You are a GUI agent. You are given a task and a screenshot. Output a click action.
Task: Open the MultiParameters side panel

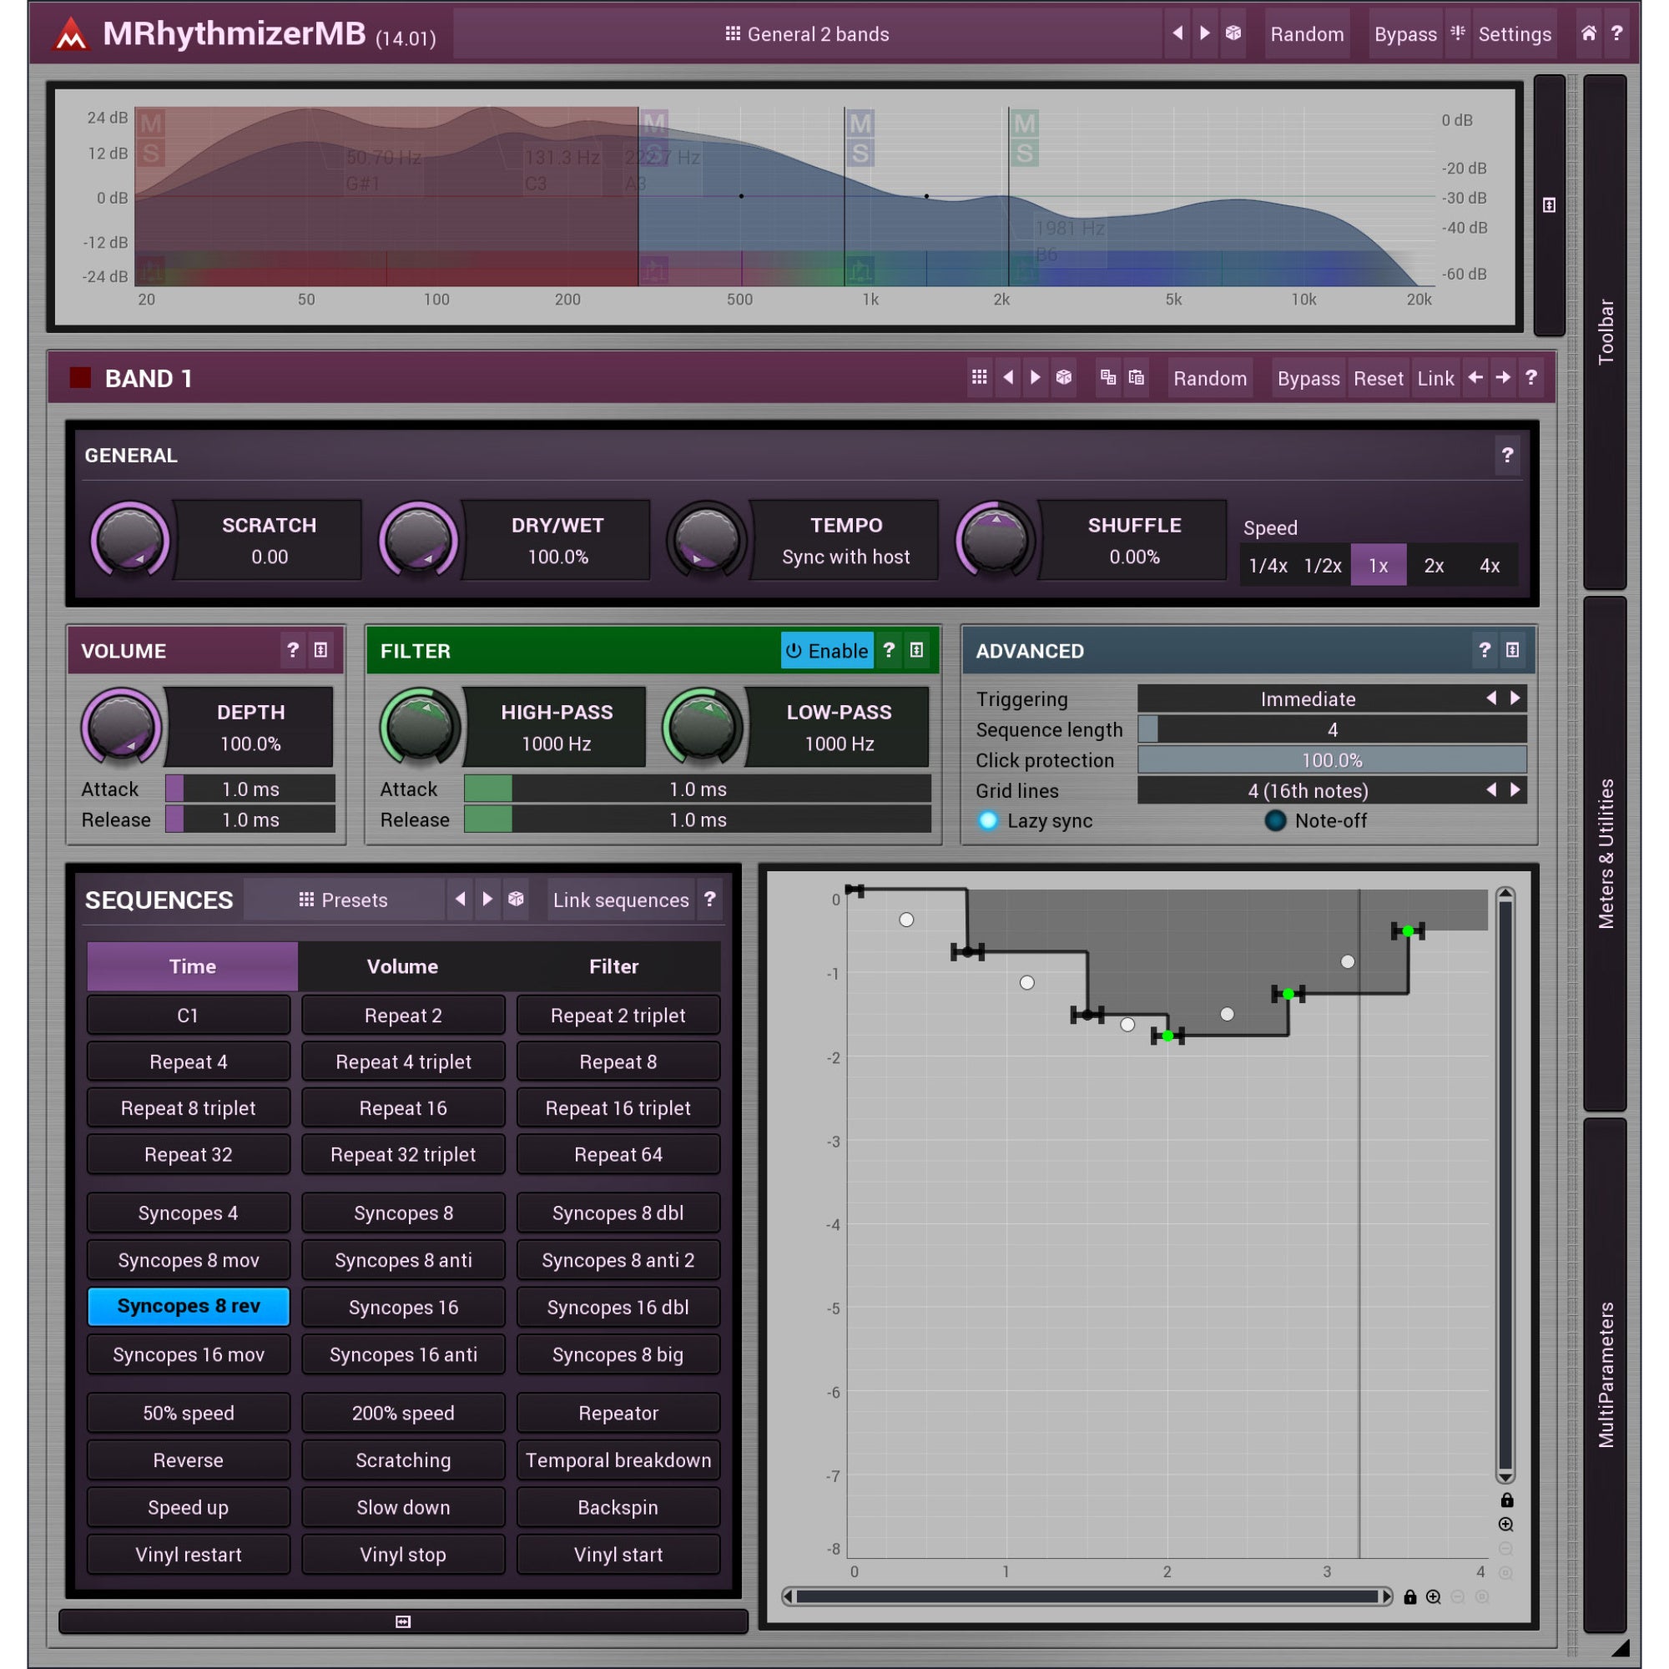(x=1605, y=1374)
